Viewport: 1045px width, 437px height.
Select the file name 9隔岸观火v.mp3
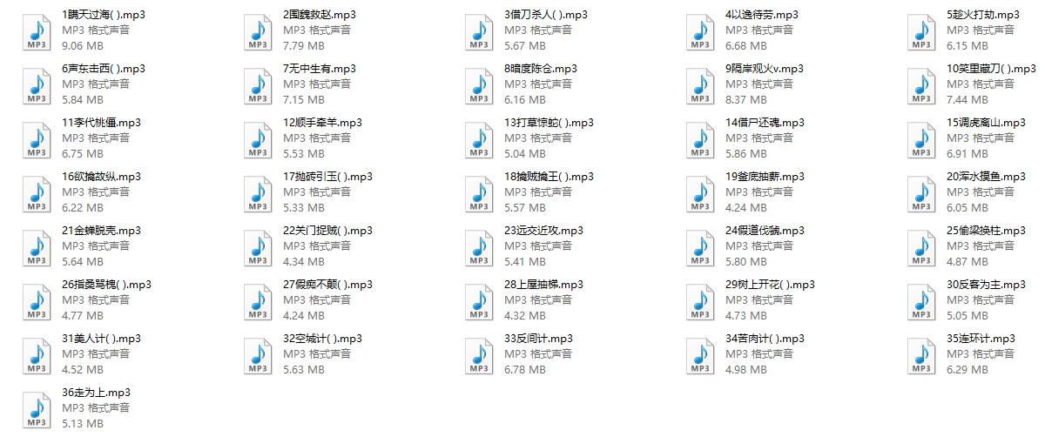point(765,69)
